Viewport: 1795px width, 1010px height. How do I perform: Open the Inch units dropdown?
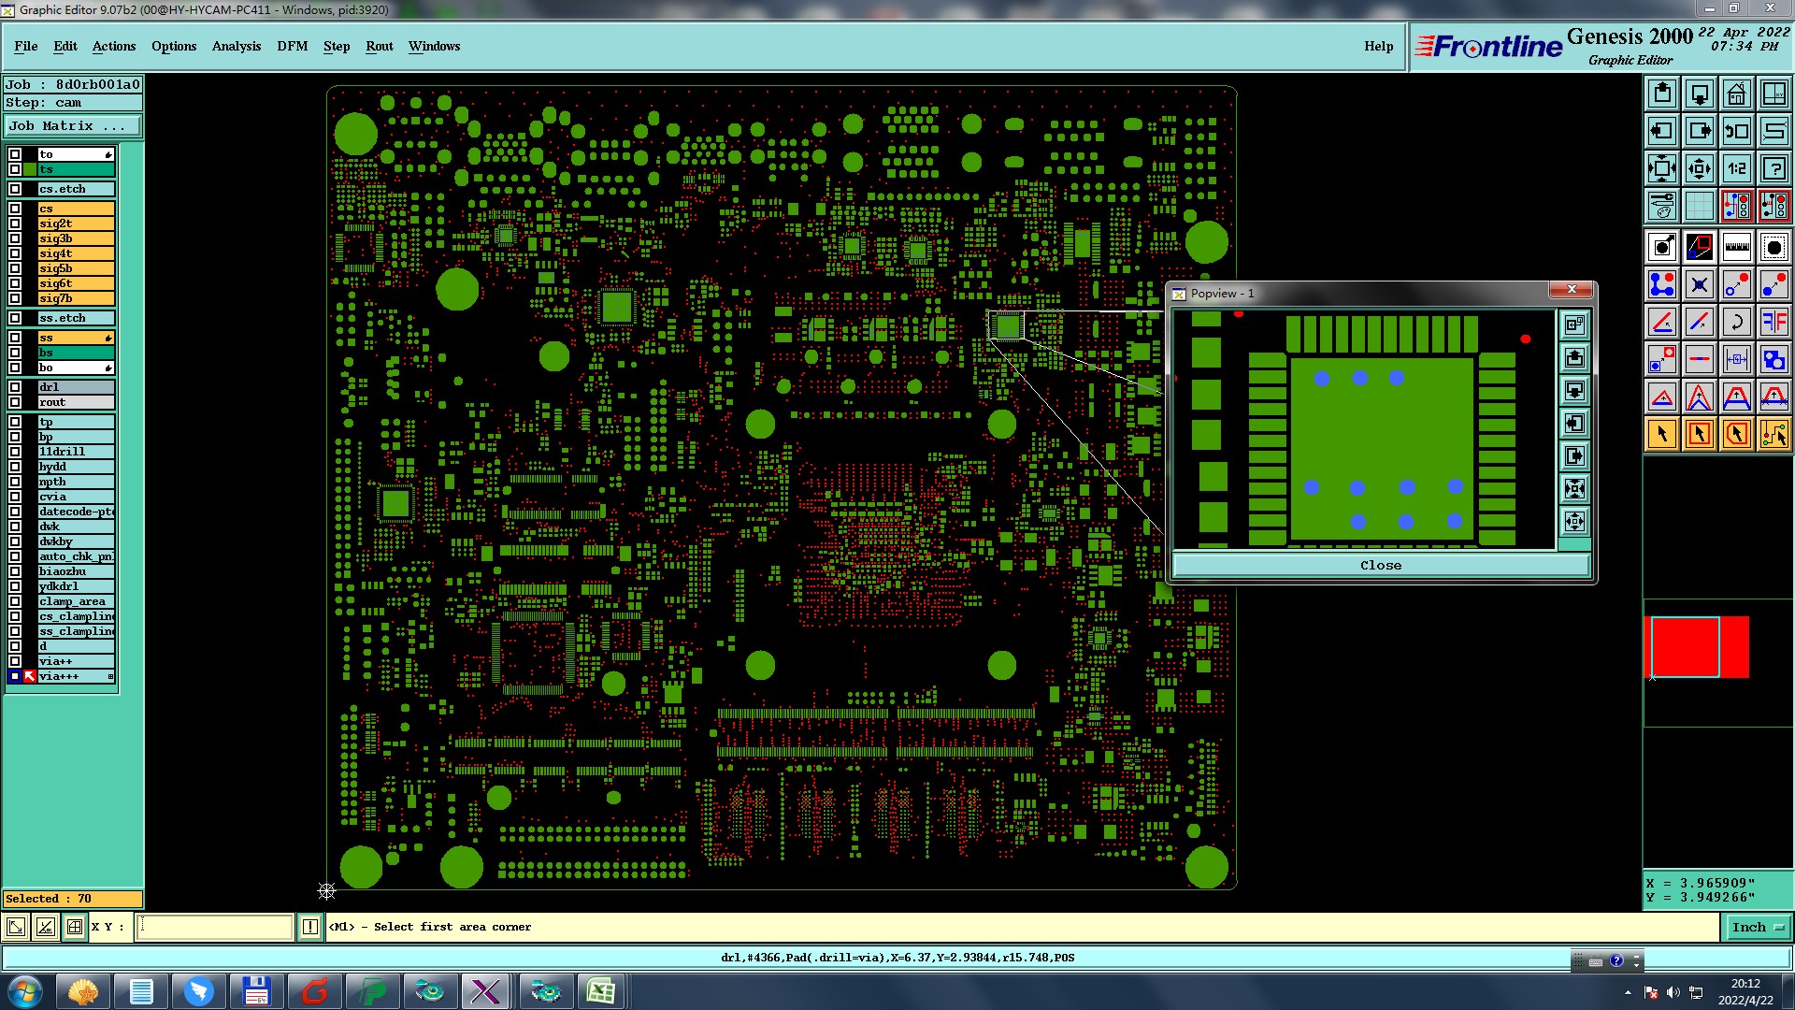point(1758,927)
